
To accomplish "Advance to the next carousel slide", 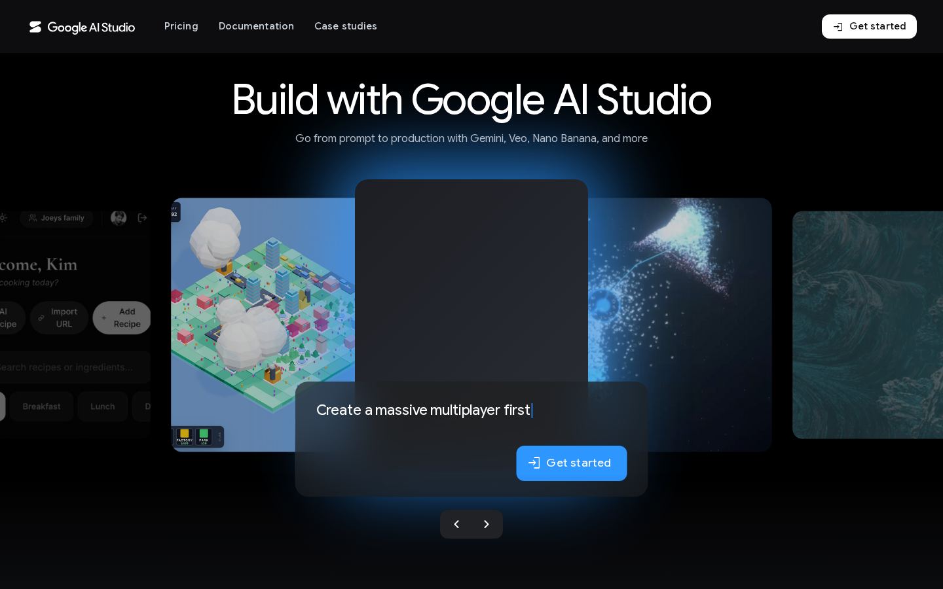I will (x=487, y=524).
